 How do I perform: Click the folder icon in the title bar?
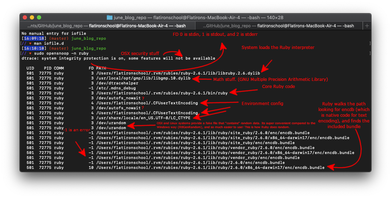pyautogui.click(x=110, y=17)
